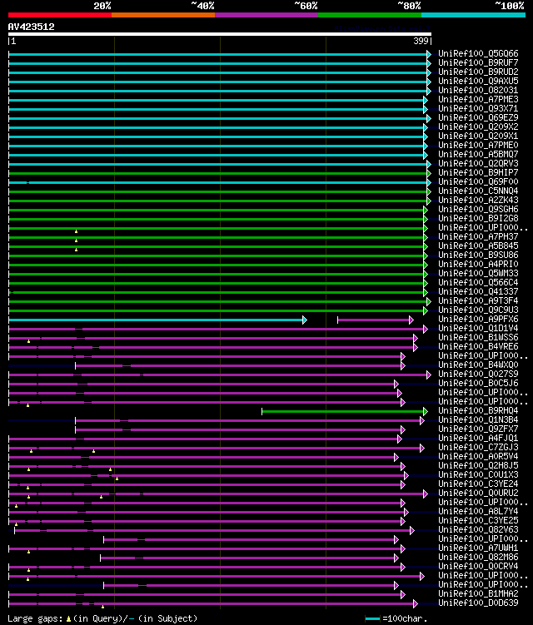This screenshot has height=625, width=533.
Task: Select the UniRef100_Q69F00 label
Action: pos(478,181)
